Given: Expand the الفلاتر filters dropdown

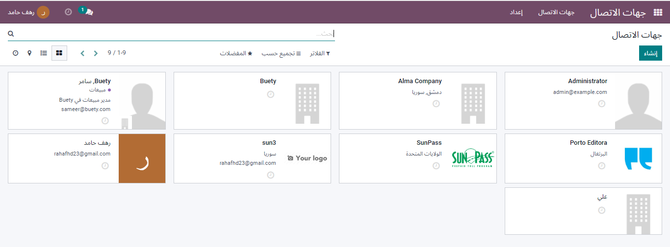Looking at the screenshot, I should point(320,53).
